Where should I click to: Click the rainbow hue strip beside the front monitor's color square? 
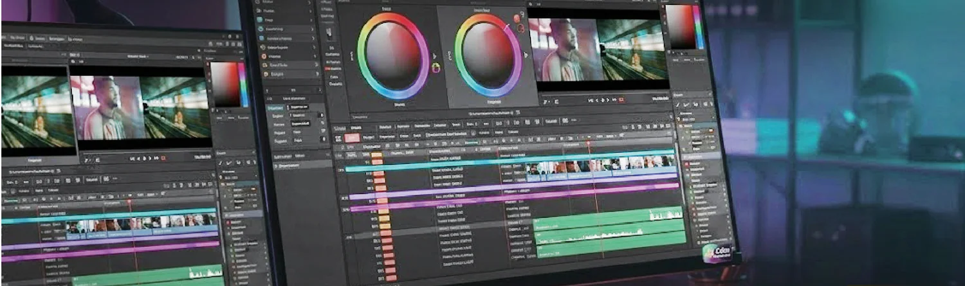[699, 27]
